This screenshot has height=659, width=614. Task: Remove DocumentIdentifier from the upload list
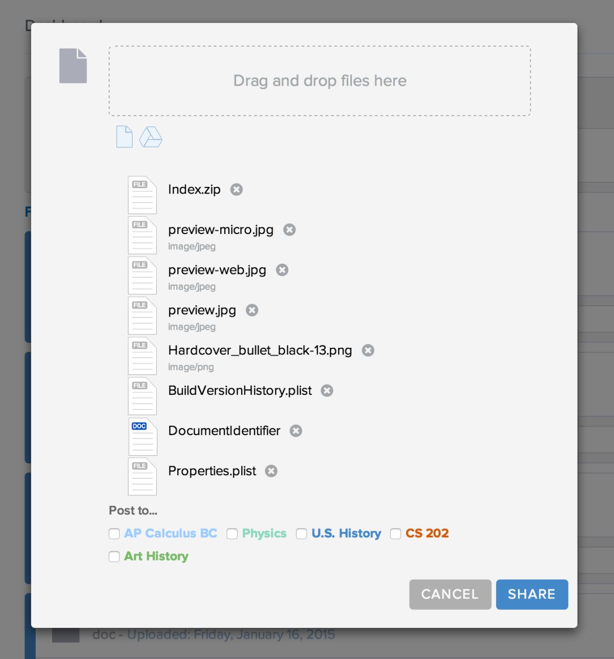[295, 431]
